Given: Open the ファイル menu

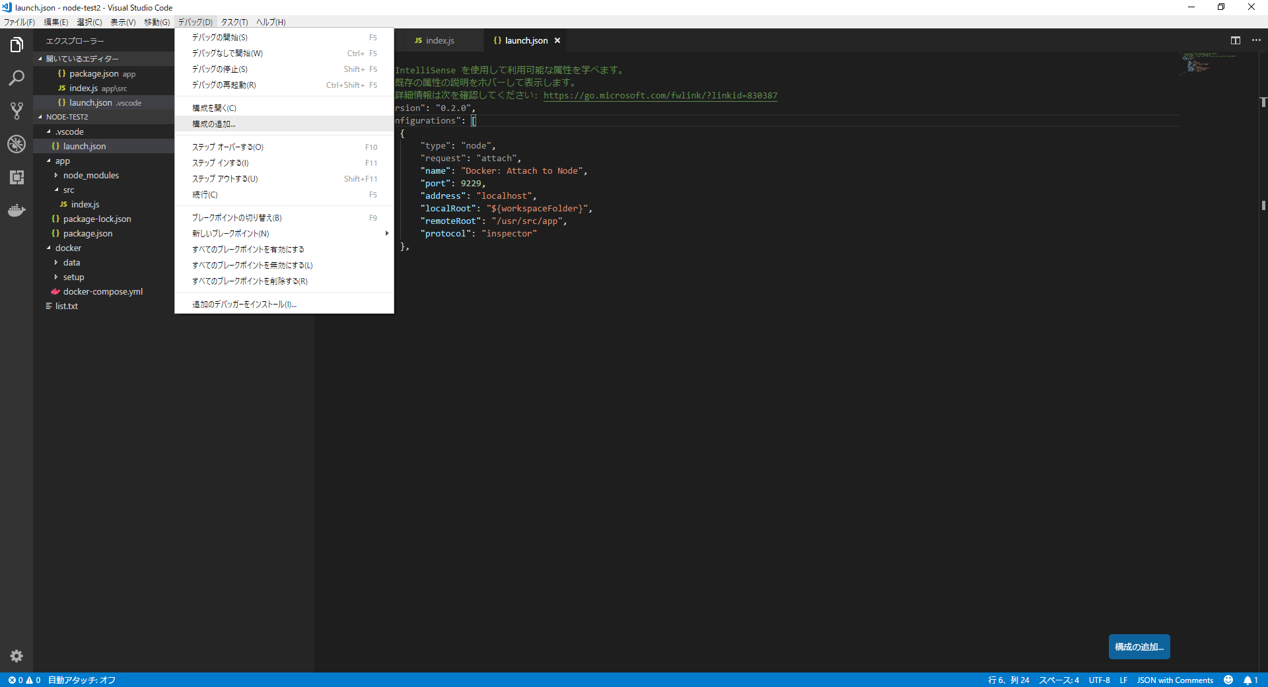Looking at the screenshot, I should click(x=18, y=22).
